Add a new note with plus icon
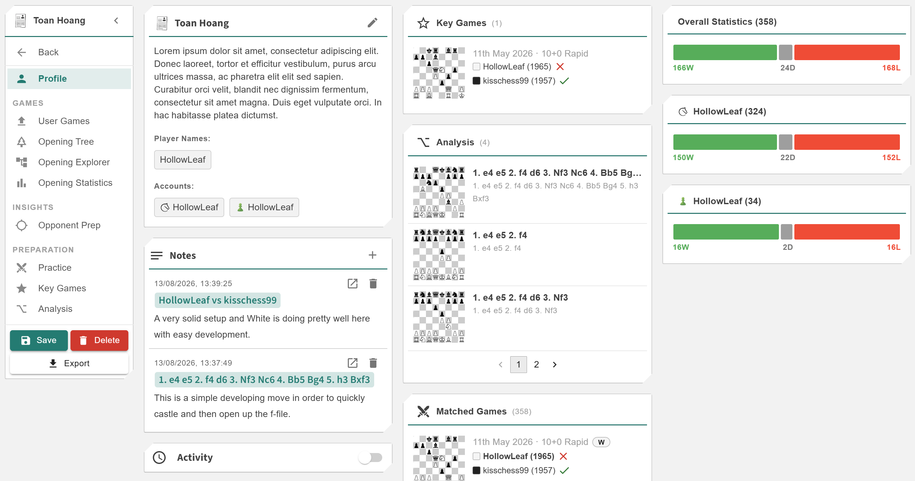The image size is (915, 481). tap(372, 255)
